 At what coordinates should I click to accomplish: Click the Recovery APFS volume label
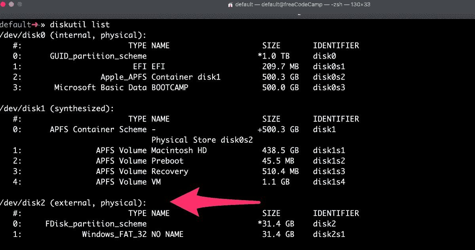coord(169,171)
